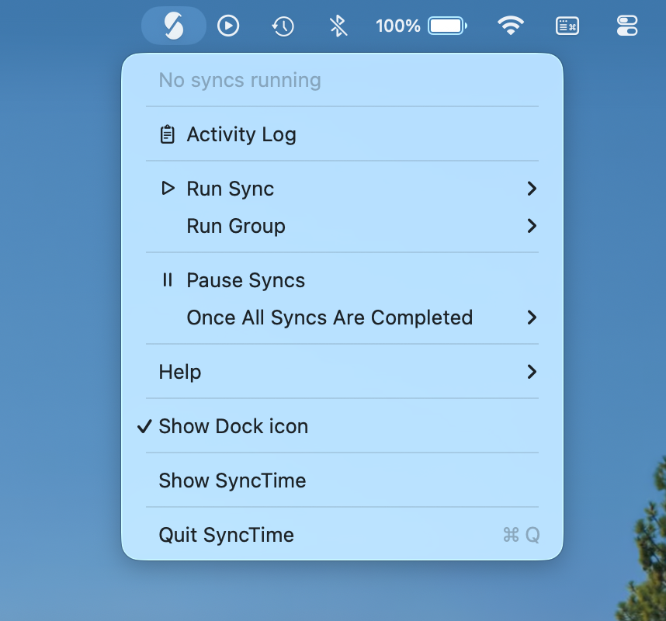666x621 pixels.
Task: Open the Time Machine menu bar icon
Action: coord(283,26)
